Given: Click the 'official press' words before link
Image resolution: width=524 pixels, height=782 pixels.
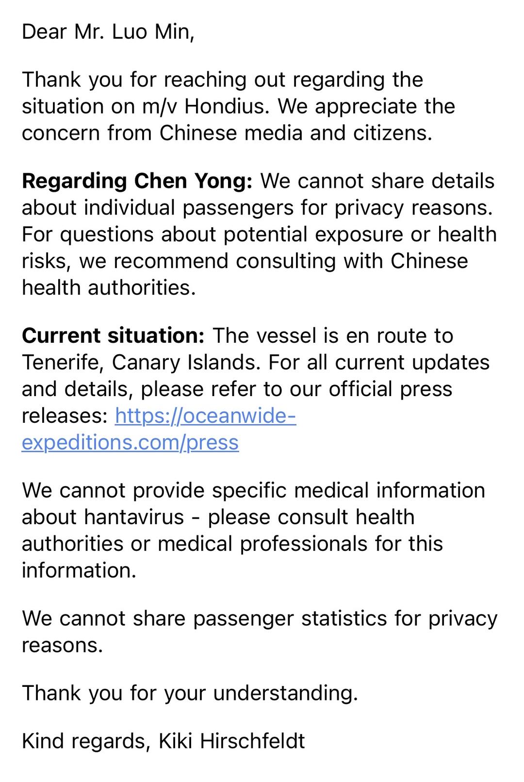Looking at the screenshot, I should (391, 390).
